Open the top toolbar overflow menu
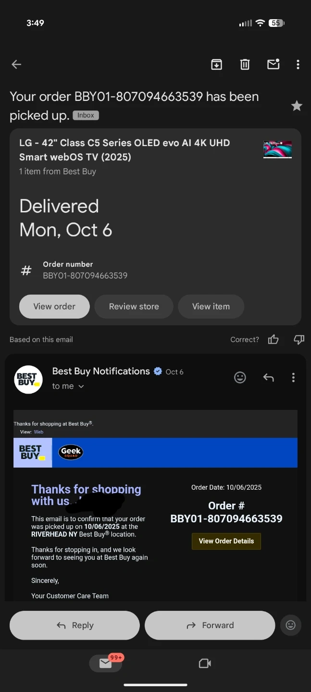Image resolution: width=311 pixels, height=692 pixels. pyautogui.click(x=298, y=64)
